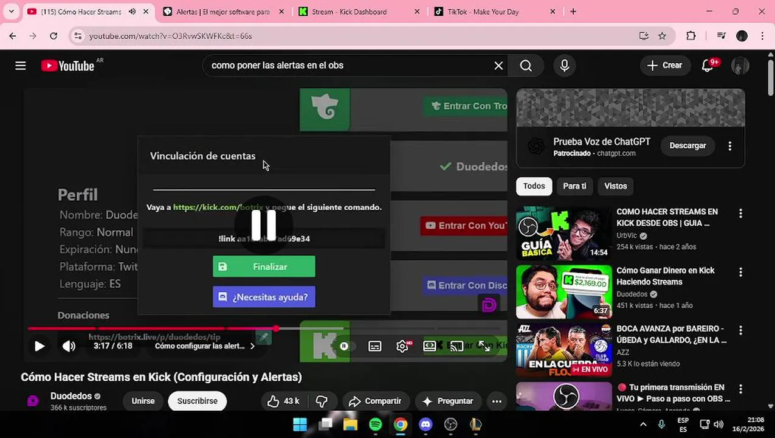Image resolution: width=775 pixels, height=438 pixels.
Task: Click the Duodedos channel avatar
Action: 33,401
